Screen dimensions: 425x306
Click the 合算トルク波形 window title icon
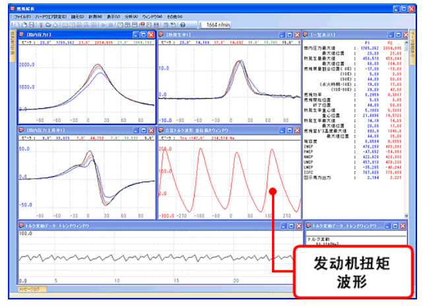[161, 131]
